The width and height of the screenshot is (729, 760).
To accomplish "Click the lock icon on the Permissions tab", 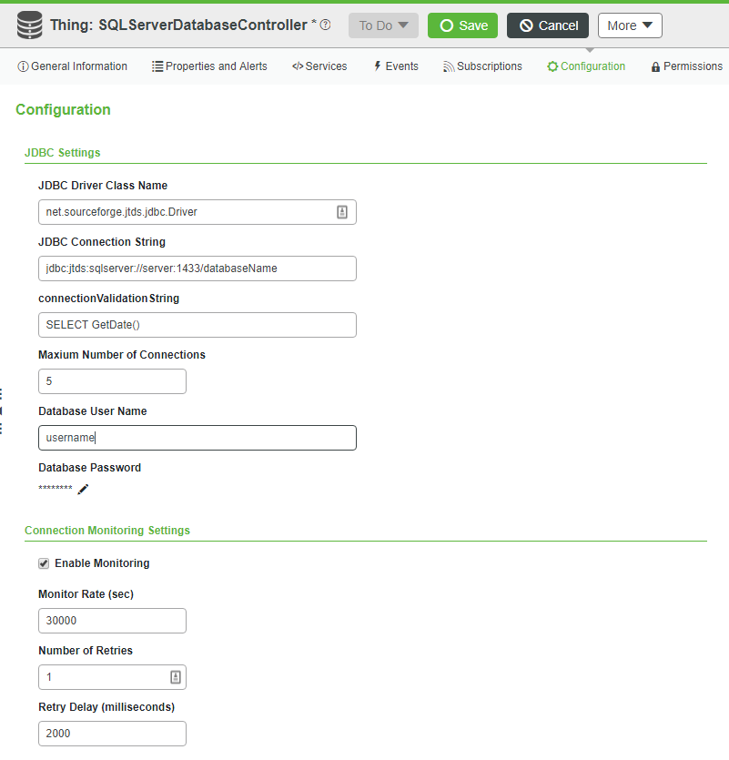I will tap(656, 66).
